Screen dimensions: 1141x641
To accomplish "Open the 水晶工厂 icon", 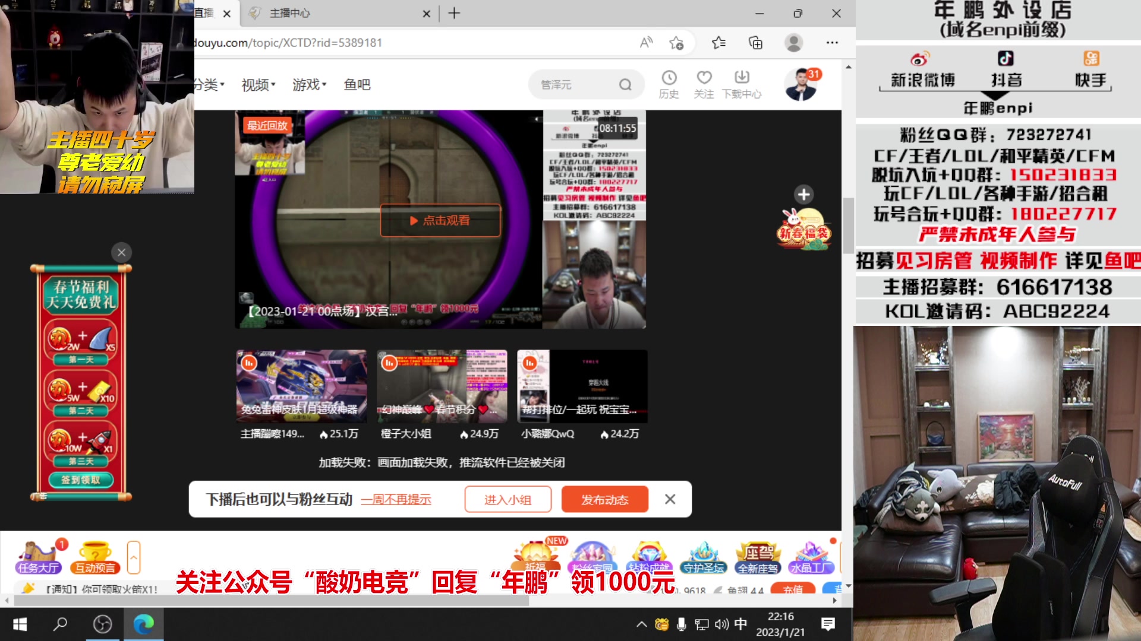I will click(x=811, y=558).
